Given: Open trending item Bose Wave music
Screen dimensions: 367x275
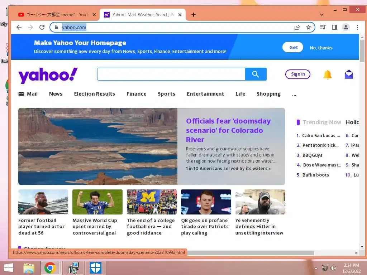Looking at the screenshot, I should click(x=322, y=165).
